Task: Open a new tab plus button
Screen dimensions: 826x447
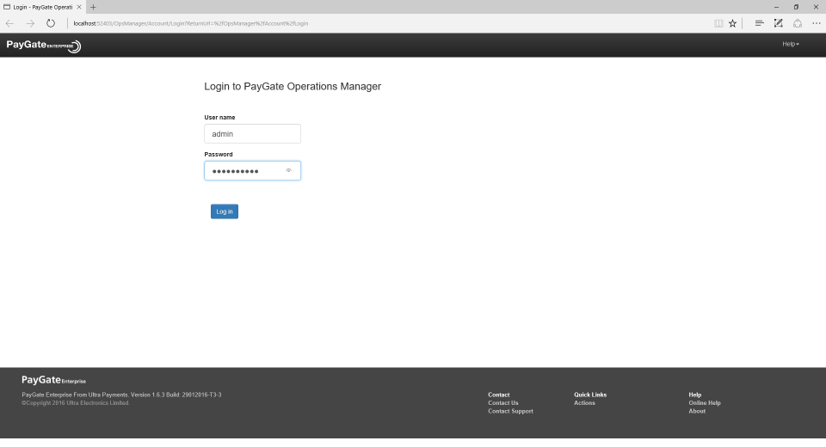Action: (x=93, y=7)
